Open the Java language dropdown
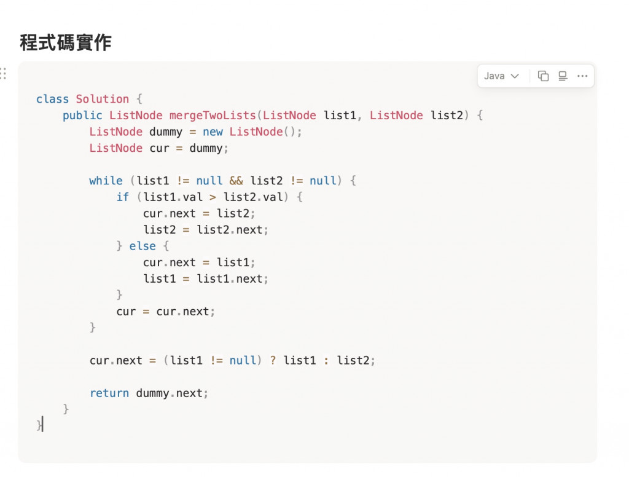 pos(501,76)
